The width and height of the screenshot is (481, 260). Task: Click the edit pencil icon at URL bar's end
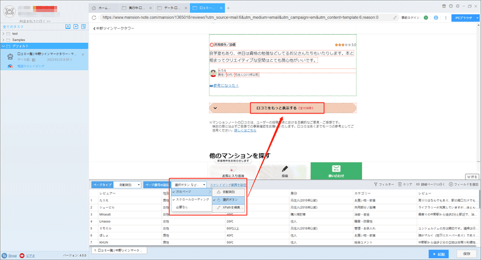[x=395, y=18]
